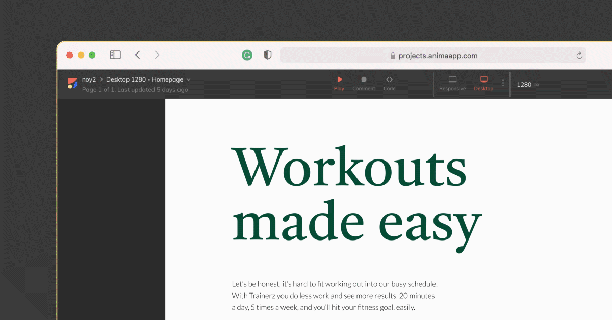
Task: Reload the page with the refresh icon
Action: [x=579, y=56]
